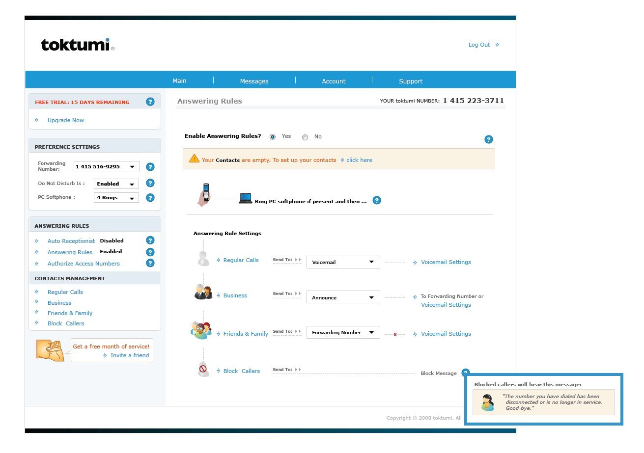Click the operator avatar in block message
The image size is (644, 453).
pyautogui.click(x=487, y=402)
